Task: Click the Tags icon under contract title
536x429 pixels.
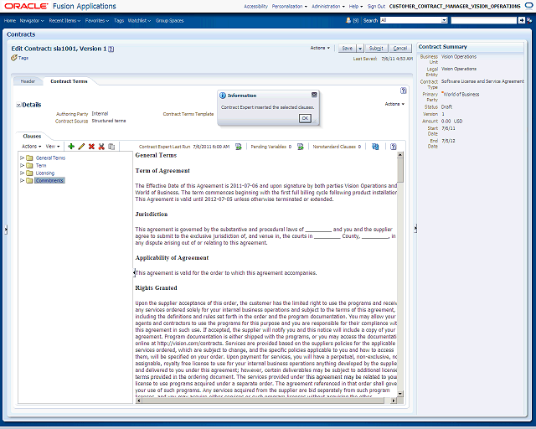Action: [x=14, y=58]
